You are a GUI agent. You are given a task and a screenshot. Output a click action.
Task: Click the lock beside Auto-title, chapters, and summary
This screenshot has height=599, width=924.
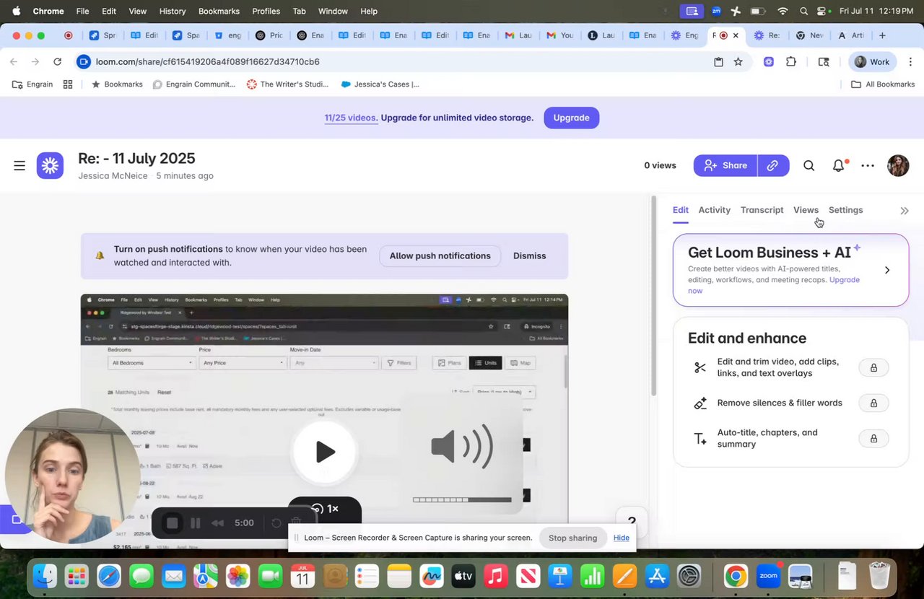(x=873, y=439)
